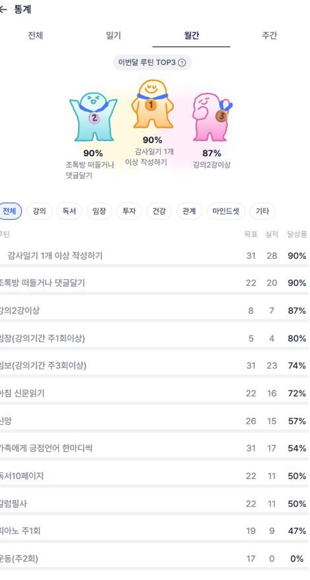The height and width of the screenshot is (580, 310).
Task: Open the help icon beside 이번달 루틴 TOP3
Action: (182, 63)
